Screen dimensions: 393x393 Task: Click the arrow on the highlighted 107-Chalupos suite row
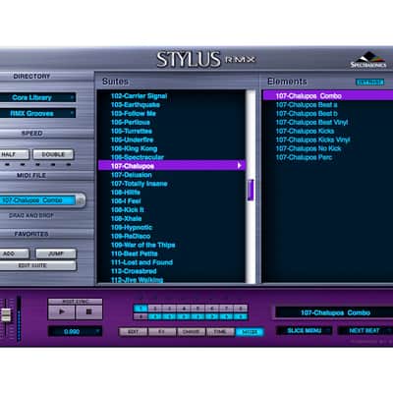tap(240, 166)
